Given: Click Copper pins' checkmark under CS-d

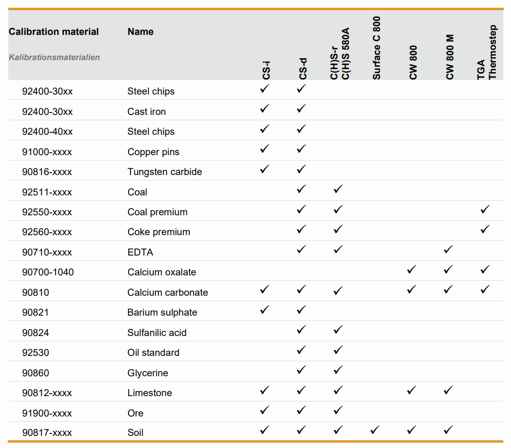Looking at the screenshot, I should (301, 149).
